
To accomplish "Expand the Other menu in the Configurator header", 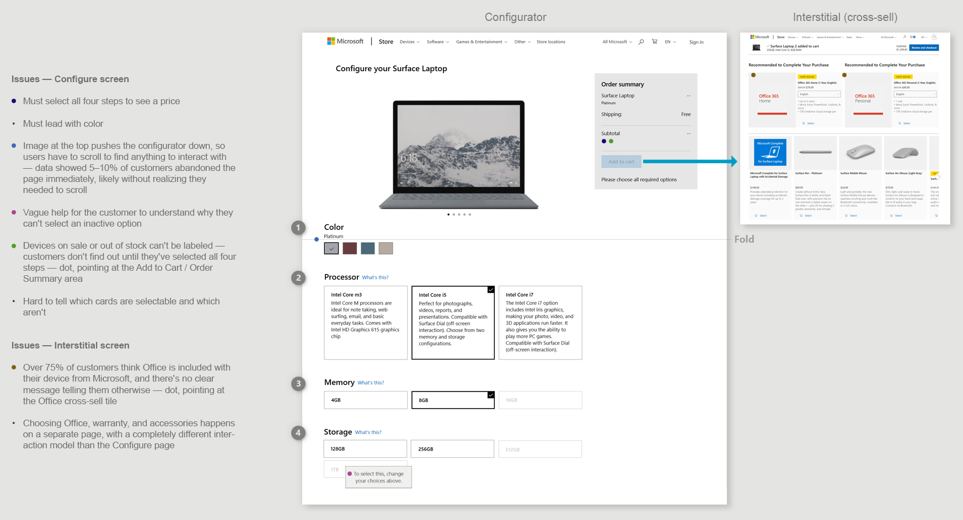I will [x=522, y=42].
